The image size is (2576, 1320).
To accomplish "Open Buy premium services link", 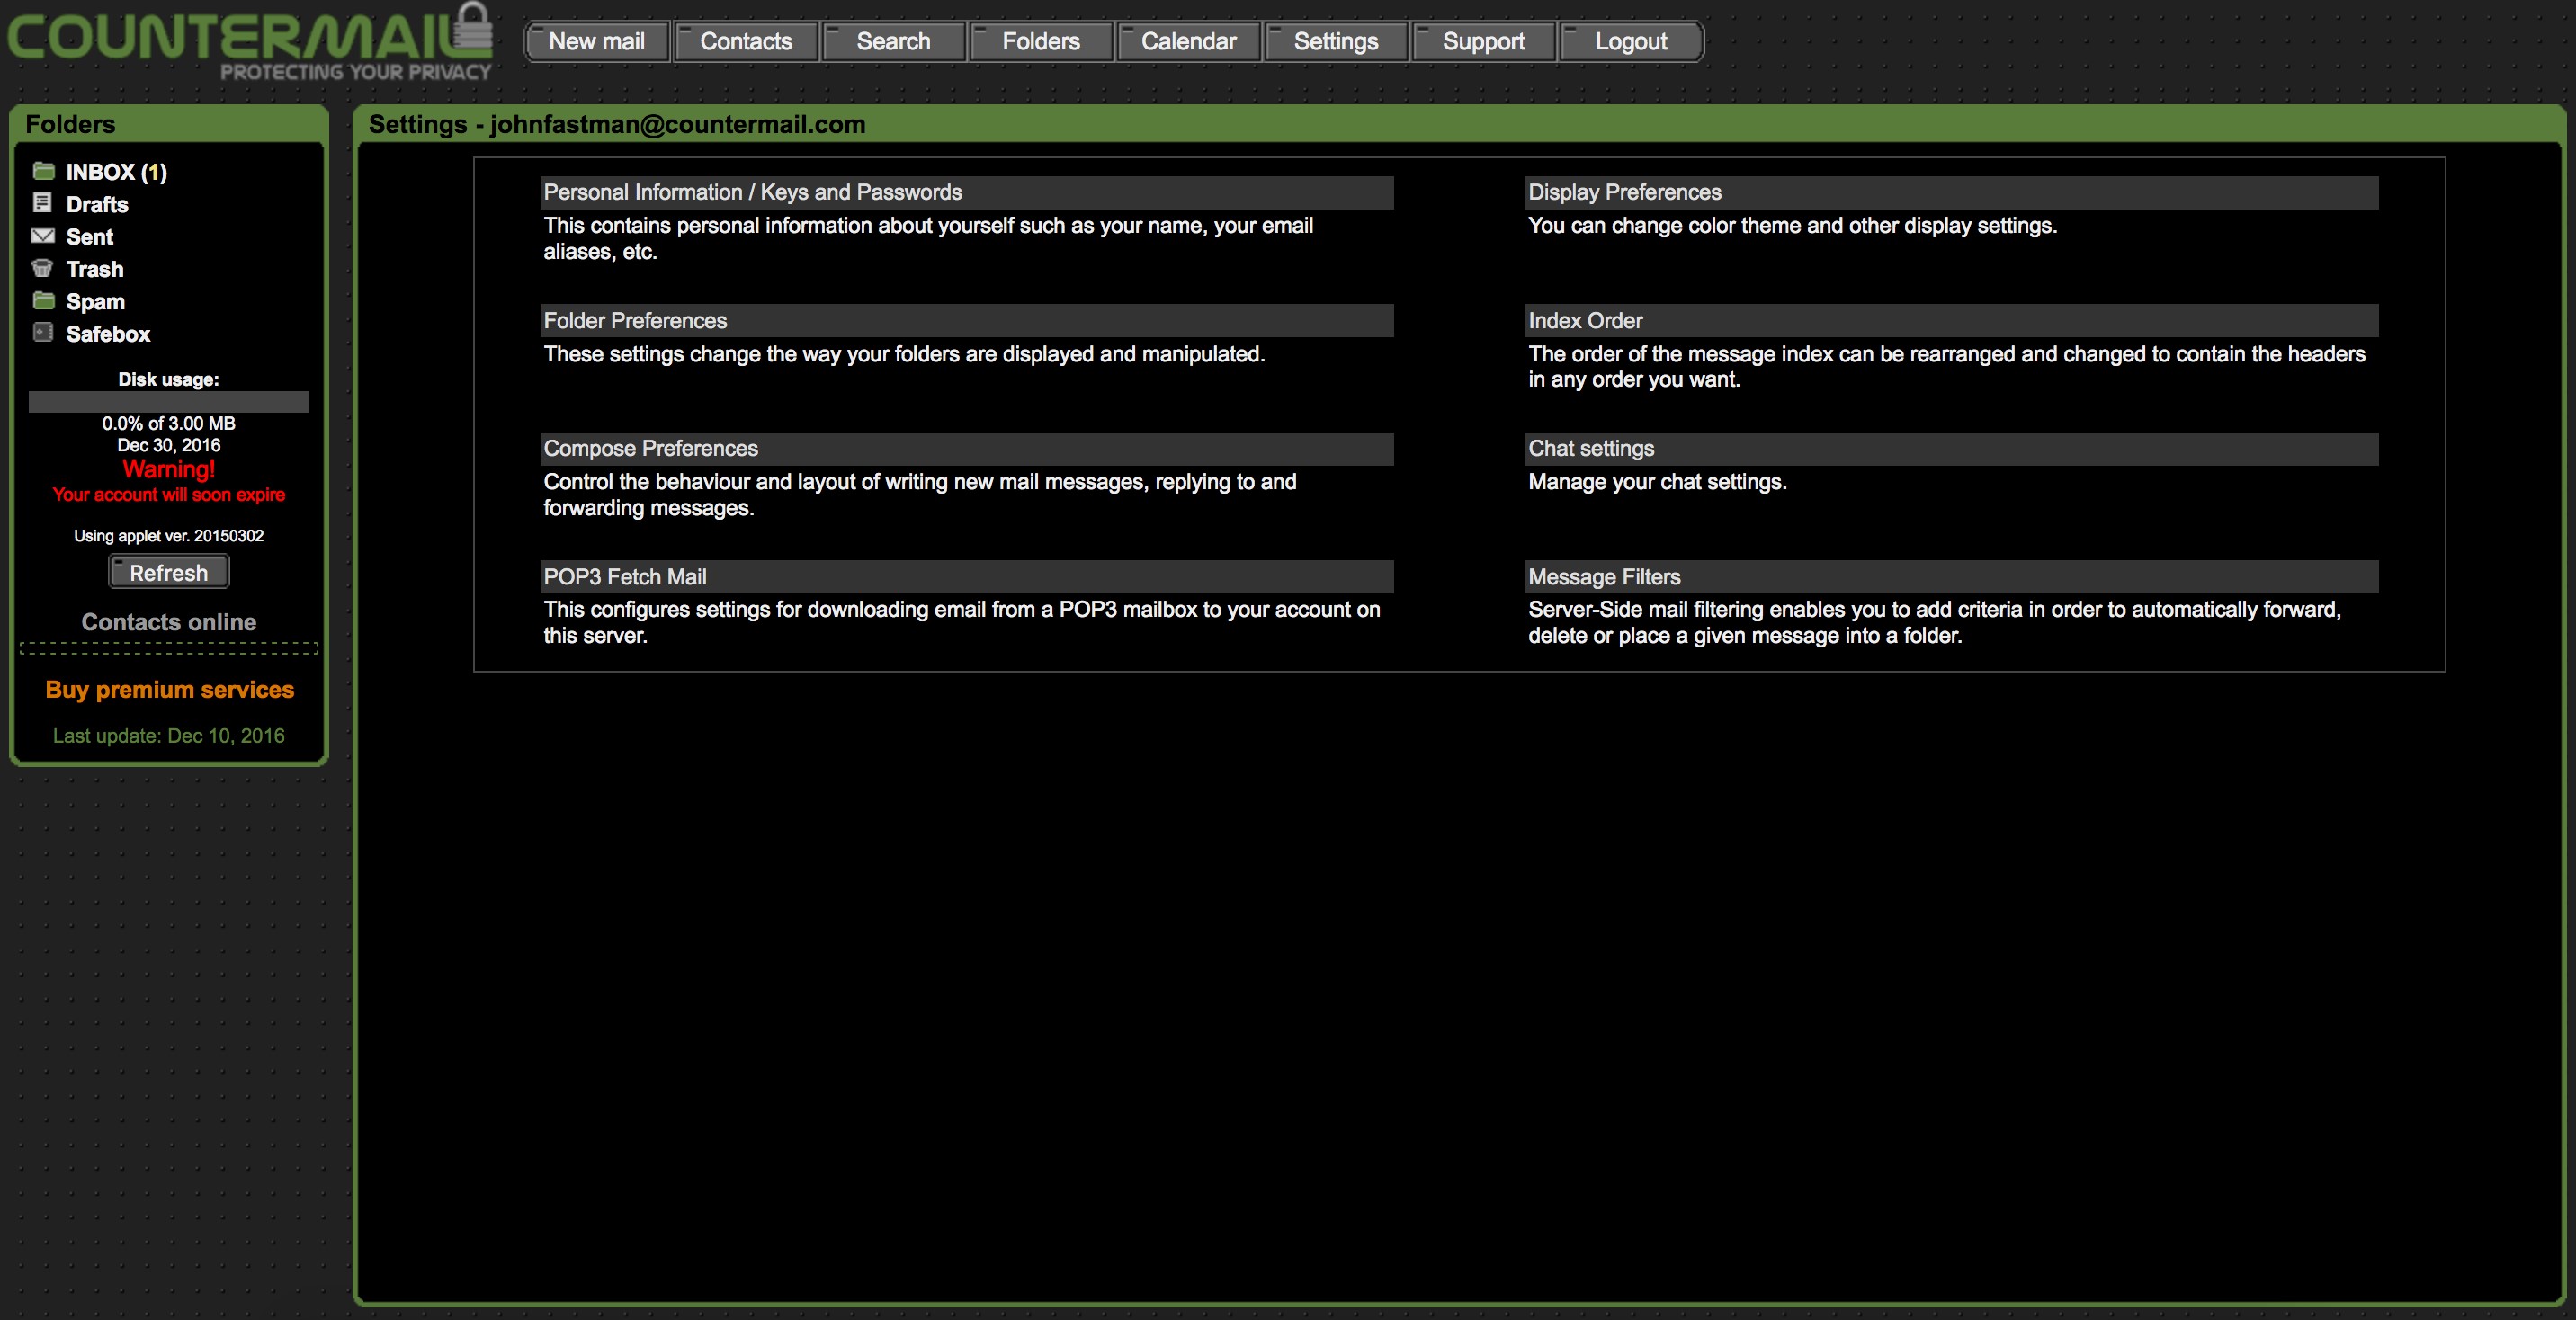I will coord(169,690).
